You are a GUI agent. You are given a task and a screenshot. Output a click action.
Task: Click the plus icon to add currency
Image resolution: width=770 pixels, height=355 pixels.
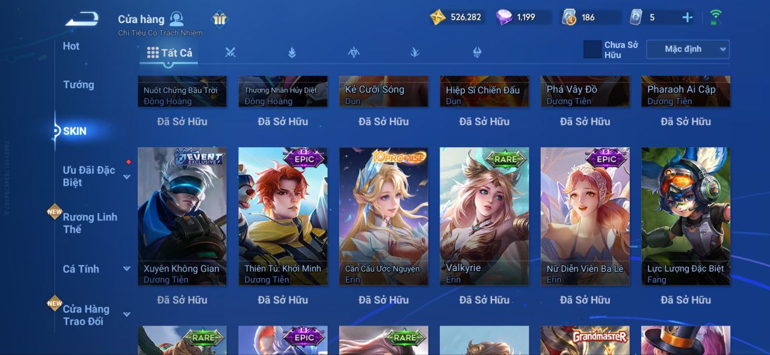coord(687,17)
